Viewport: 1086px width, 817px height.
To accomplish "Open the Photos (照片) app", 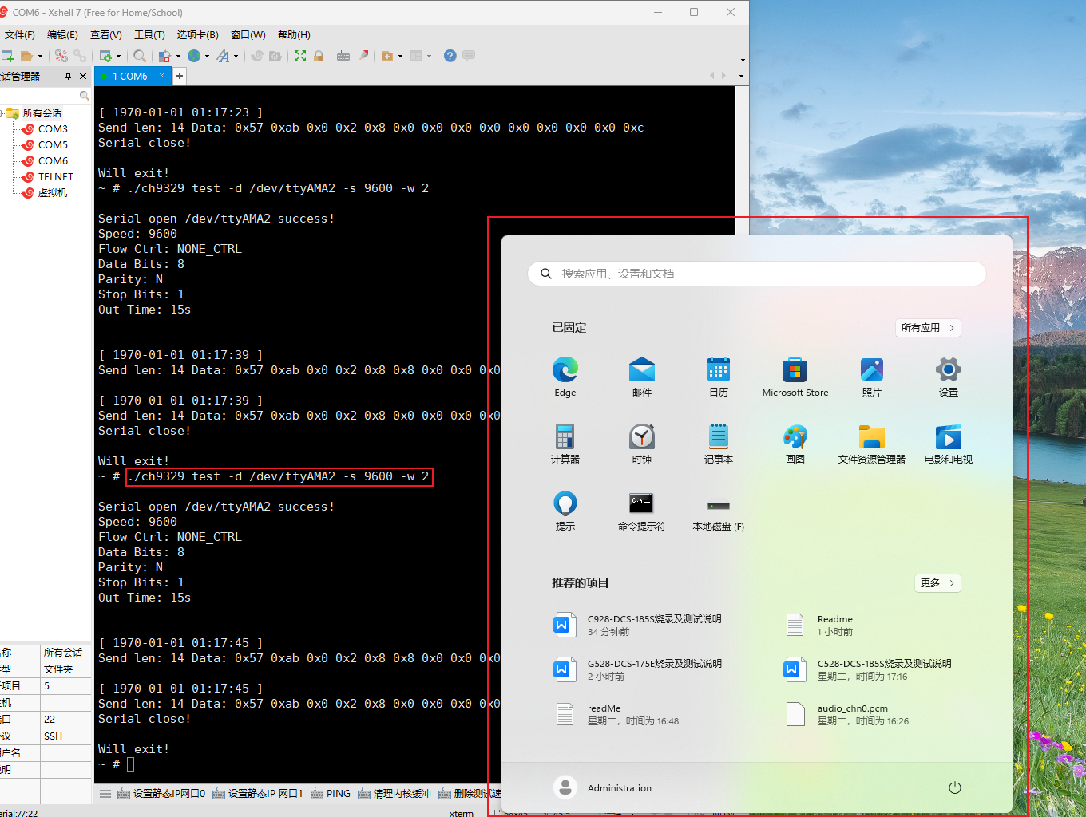I will pos(872,377).
